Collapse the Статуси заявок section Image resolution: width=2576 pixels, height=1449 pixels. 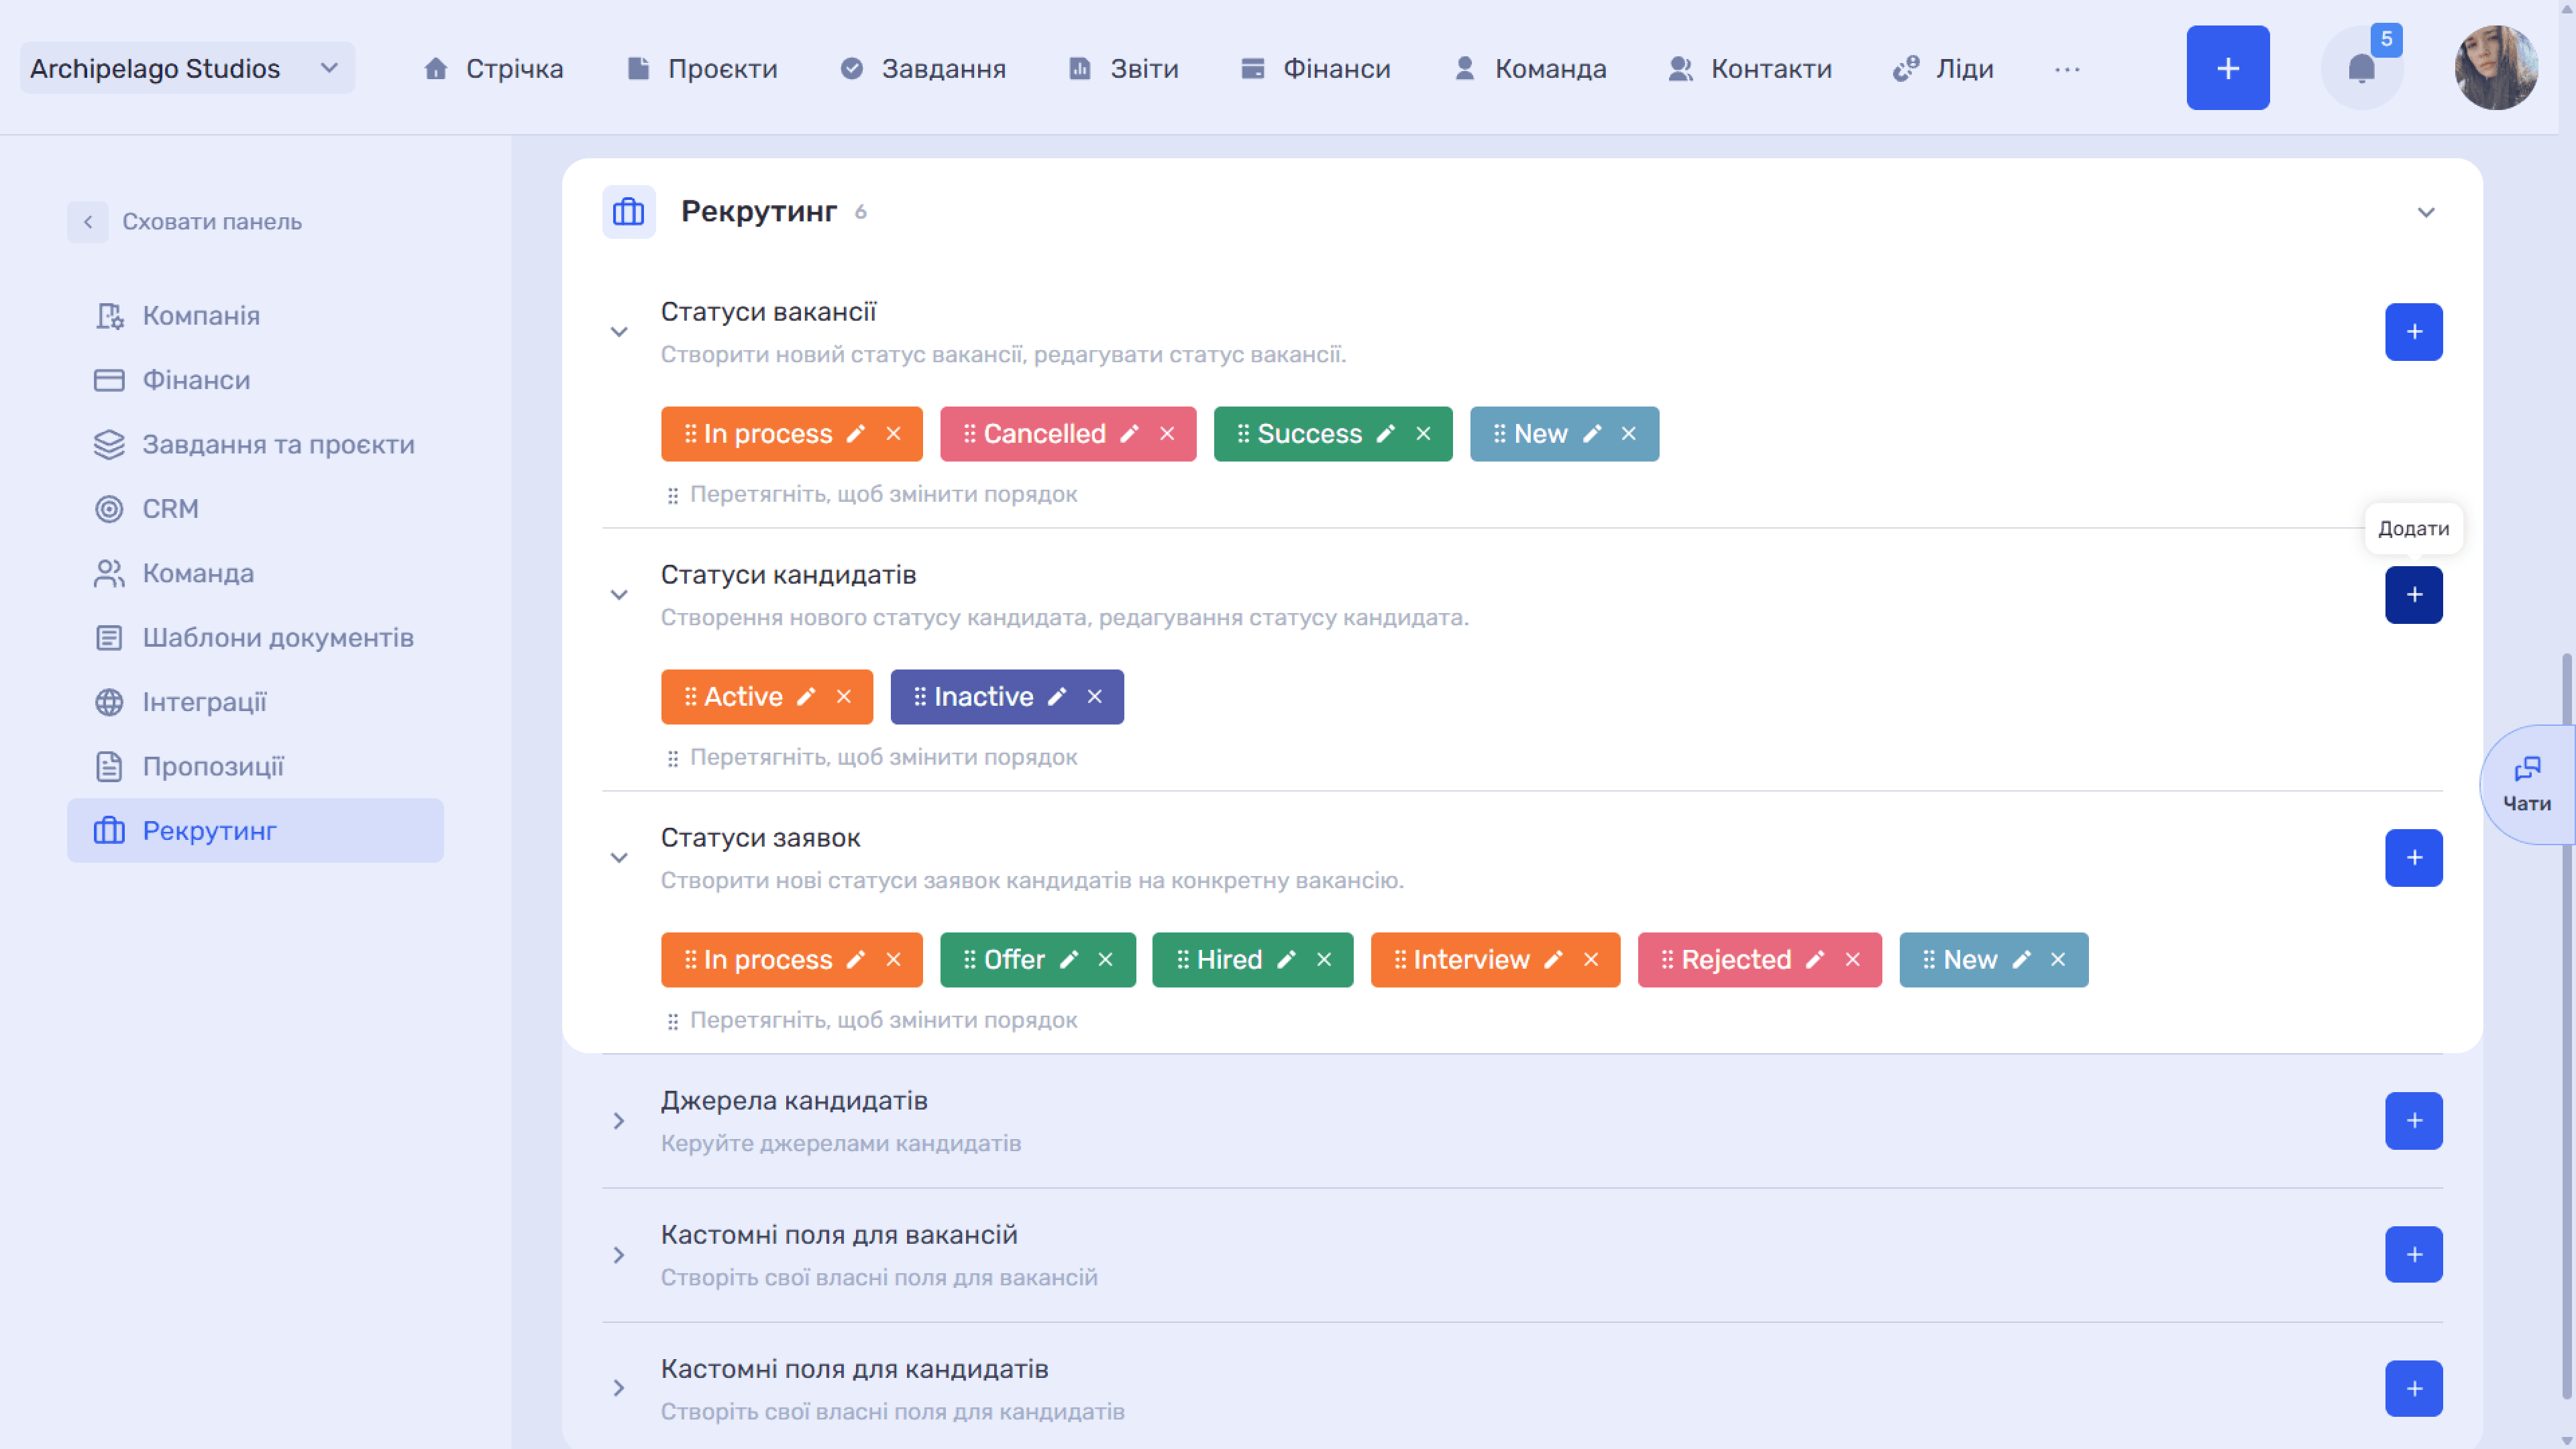click(x=619, y=858)
